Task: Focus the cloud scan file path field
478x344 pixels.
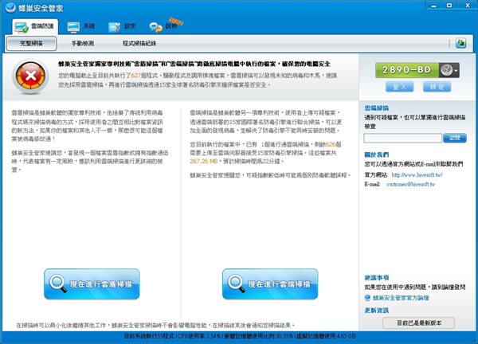Action: pos(402,138)
